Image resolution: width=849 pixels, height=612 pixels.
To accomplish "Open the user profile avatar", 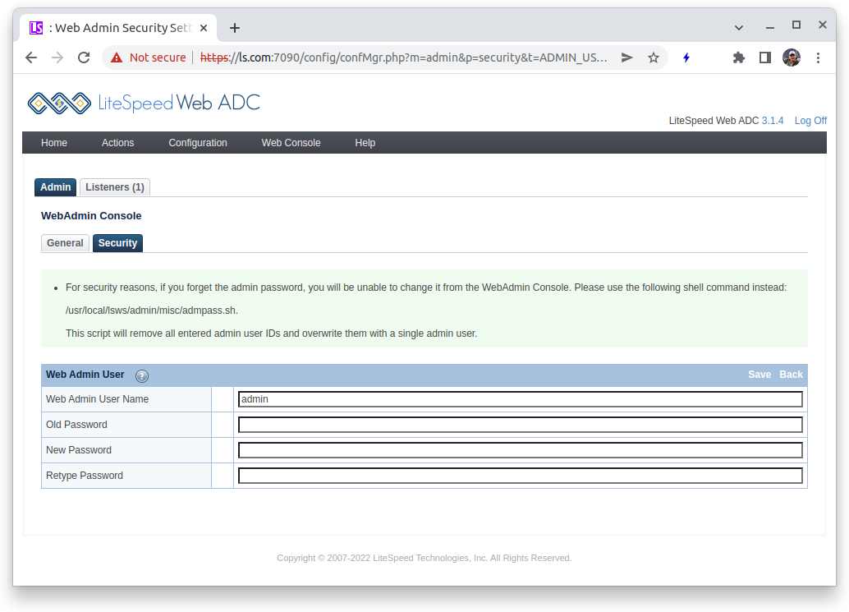I will pos(791,58).
